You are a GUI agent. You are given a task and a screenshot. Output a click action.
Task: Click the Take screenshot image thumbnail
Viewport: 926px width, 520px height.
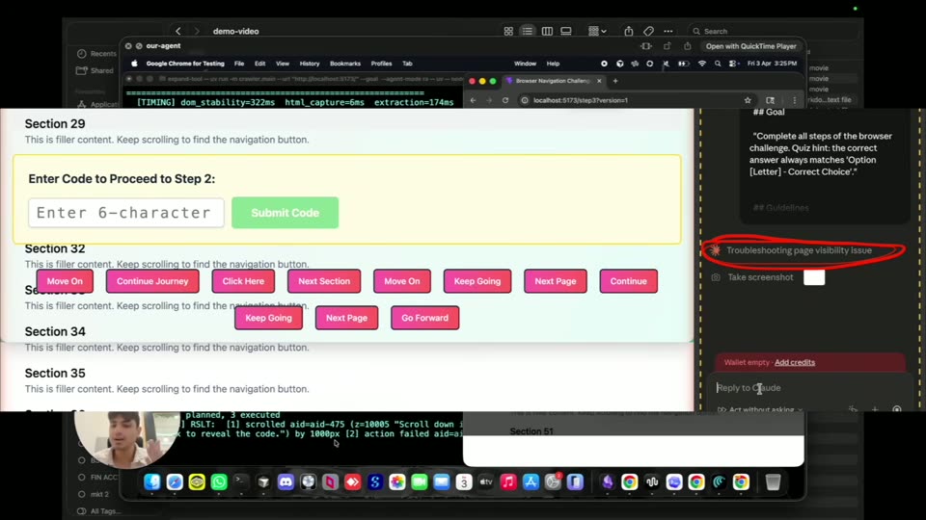click(814, 277)
